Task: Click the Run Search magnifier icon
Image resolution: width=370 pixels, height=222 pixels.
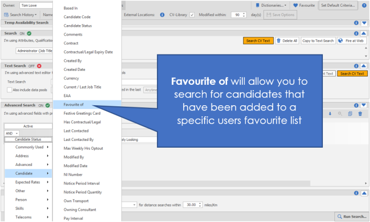Action: 340,216
